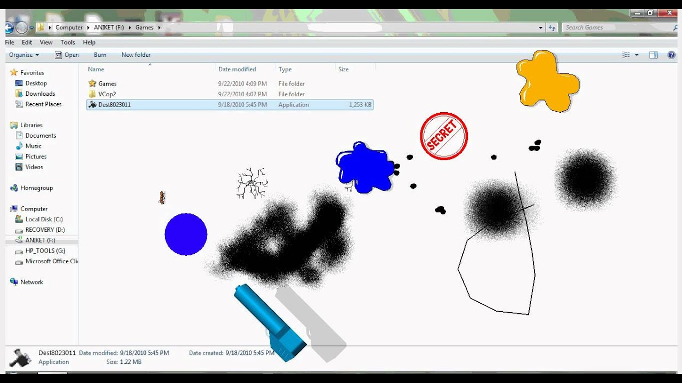The height and width of the screenshot is (383, 682).
Task: Select Local Disk (C:) drive
Action: click(x=44, y=219)
